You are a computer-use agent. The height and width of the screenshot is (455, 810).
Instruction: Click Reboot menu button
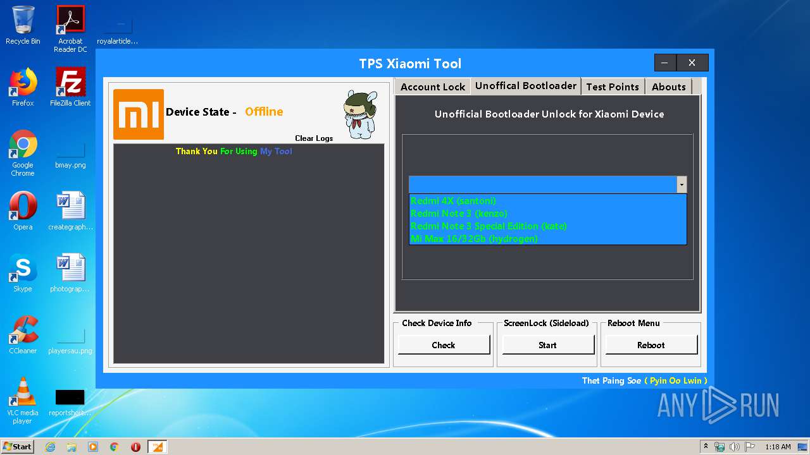tap(651, 345)
